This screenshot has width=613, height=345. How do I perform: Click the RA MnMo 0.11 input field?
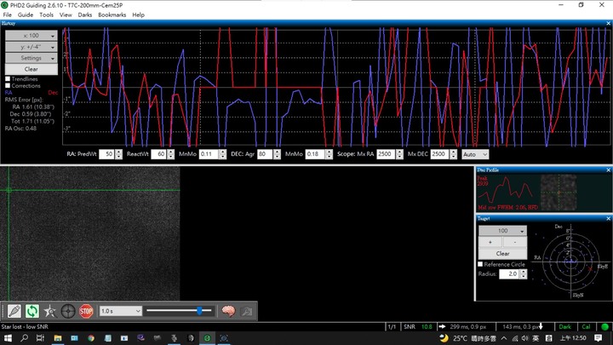209,154
